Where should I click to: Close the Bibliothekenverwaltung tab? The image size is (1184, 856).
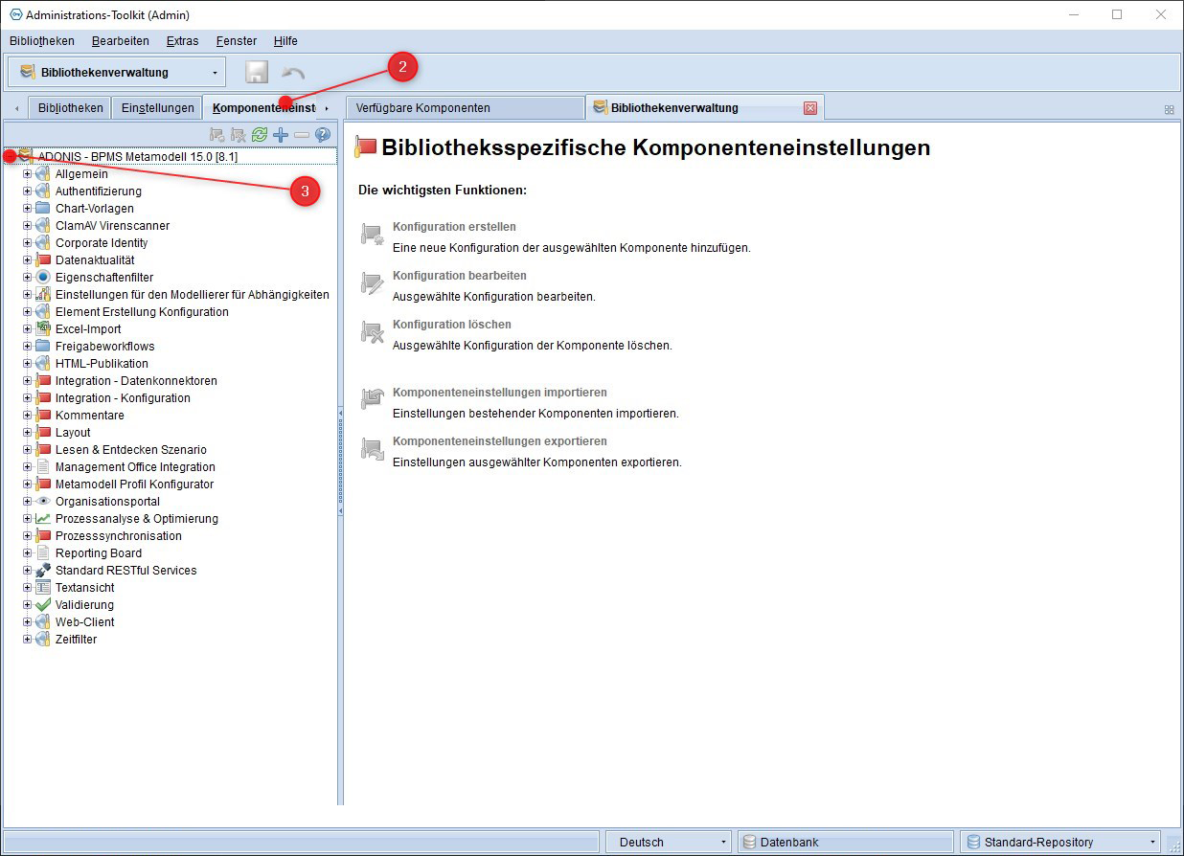810,108
